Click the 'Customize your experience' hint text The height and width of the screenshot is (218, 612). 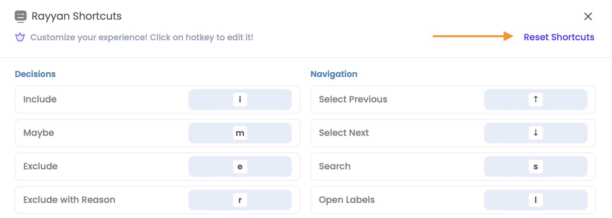click(142, 37)
